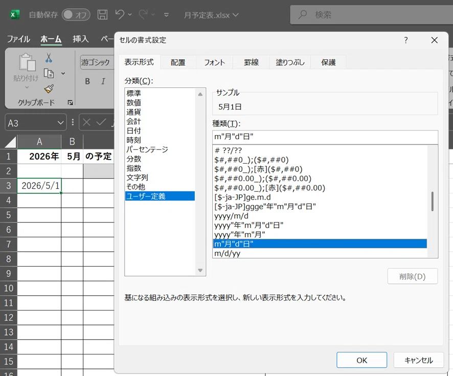Toggle Bold (B) formatting
This screenshot has width=453, height=376.
[x=87, y=81]
